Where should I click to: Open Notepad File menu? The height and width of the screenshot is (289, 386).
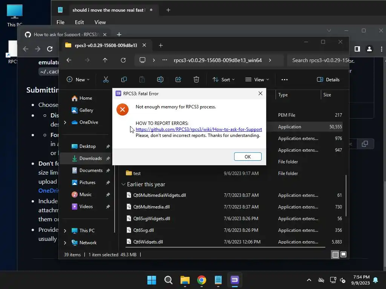[60, 22]
